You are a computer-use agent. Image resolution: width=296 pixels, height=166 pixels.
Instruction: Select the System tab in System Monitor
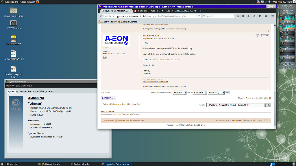coord(11,91)
